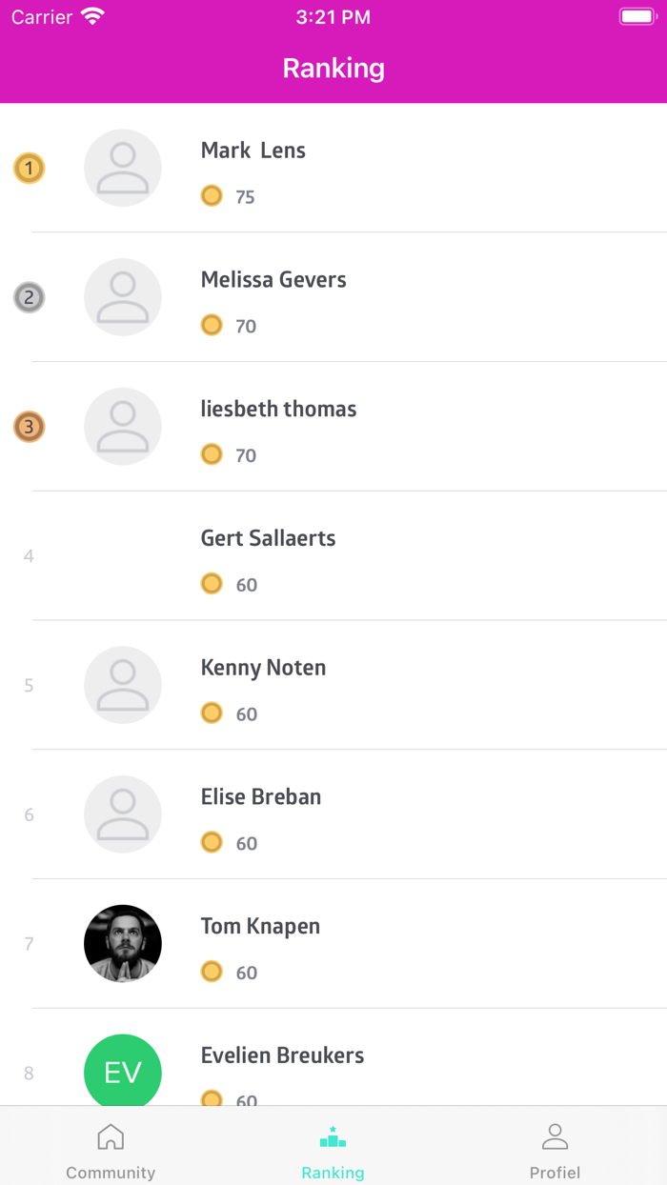Screen dimensions: 667x1185
Task: Open Tom Knapen's profile photo
Action: [123, 943]
